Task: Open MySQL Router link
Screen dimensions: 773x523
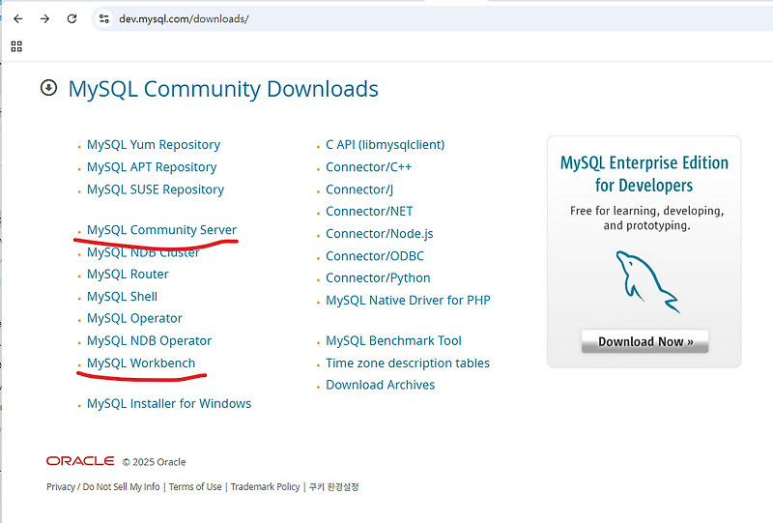Action: (128, 274)
